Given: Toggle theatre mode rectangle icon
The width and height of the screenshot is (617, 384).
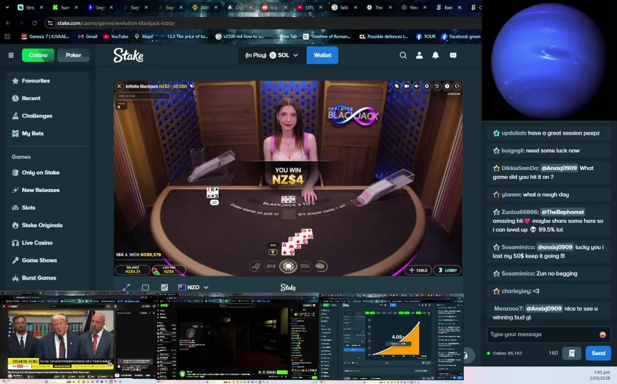Looking at the screenshot, I should [145, 287].
